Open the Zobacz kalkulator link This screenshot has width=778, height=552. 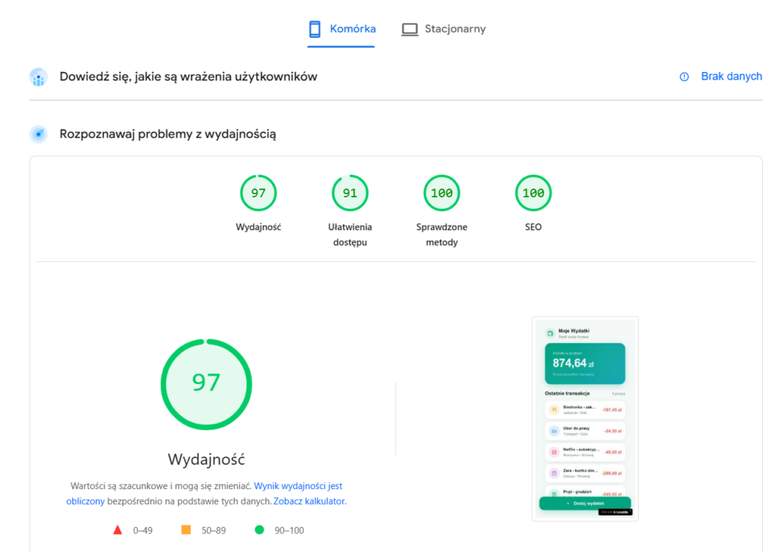coord(310,501)
